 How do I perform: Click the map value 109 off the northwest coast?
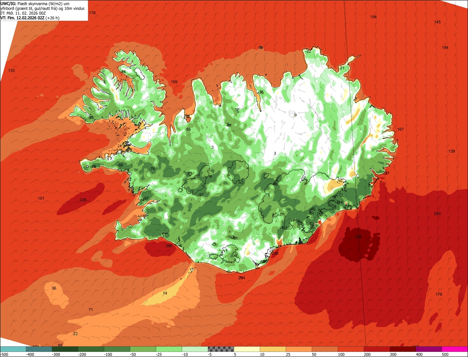[174, 82]
